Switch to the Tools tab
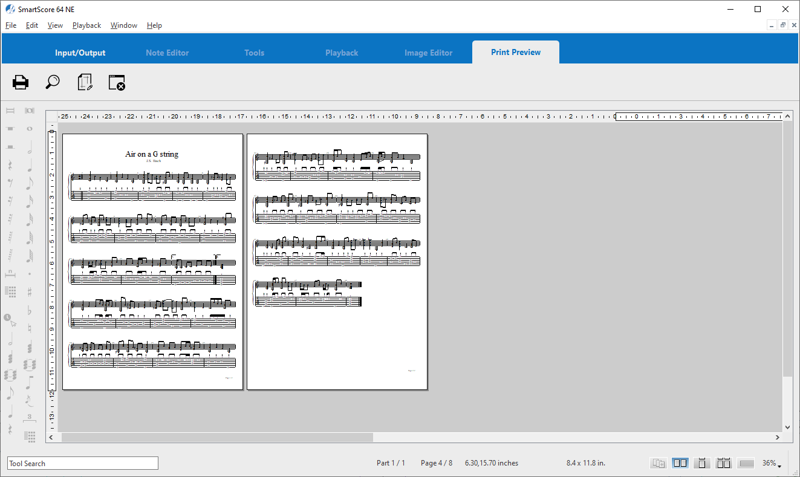Viewport: 800px width, 477px height. click(255, 53)
